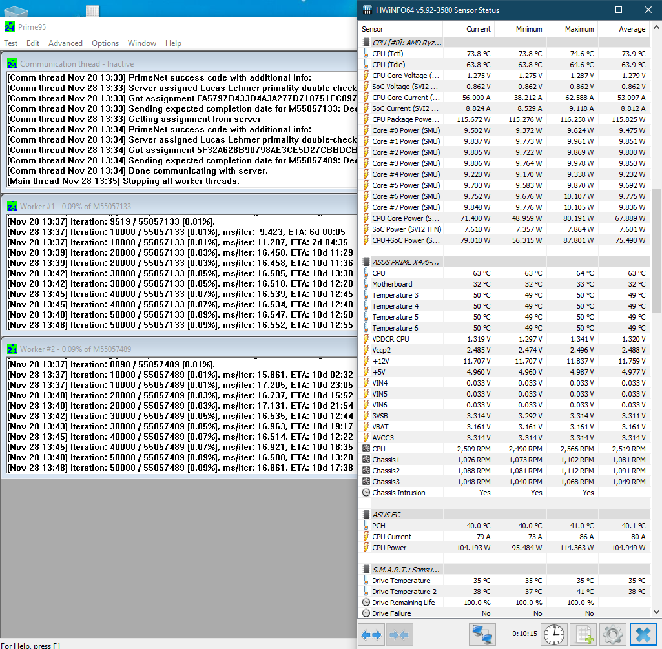The height and width of the screenshot is (649, 662).
Task: Open the HWiNFO settings gear icon
Action: pos(613,635)
